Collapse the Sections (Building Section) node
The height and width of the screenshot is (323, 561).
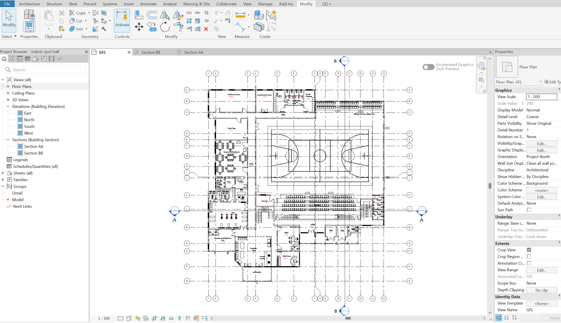point(8,140)
